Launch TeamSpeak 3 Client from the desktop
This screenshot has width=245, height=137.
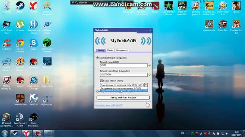coord(20,119)
